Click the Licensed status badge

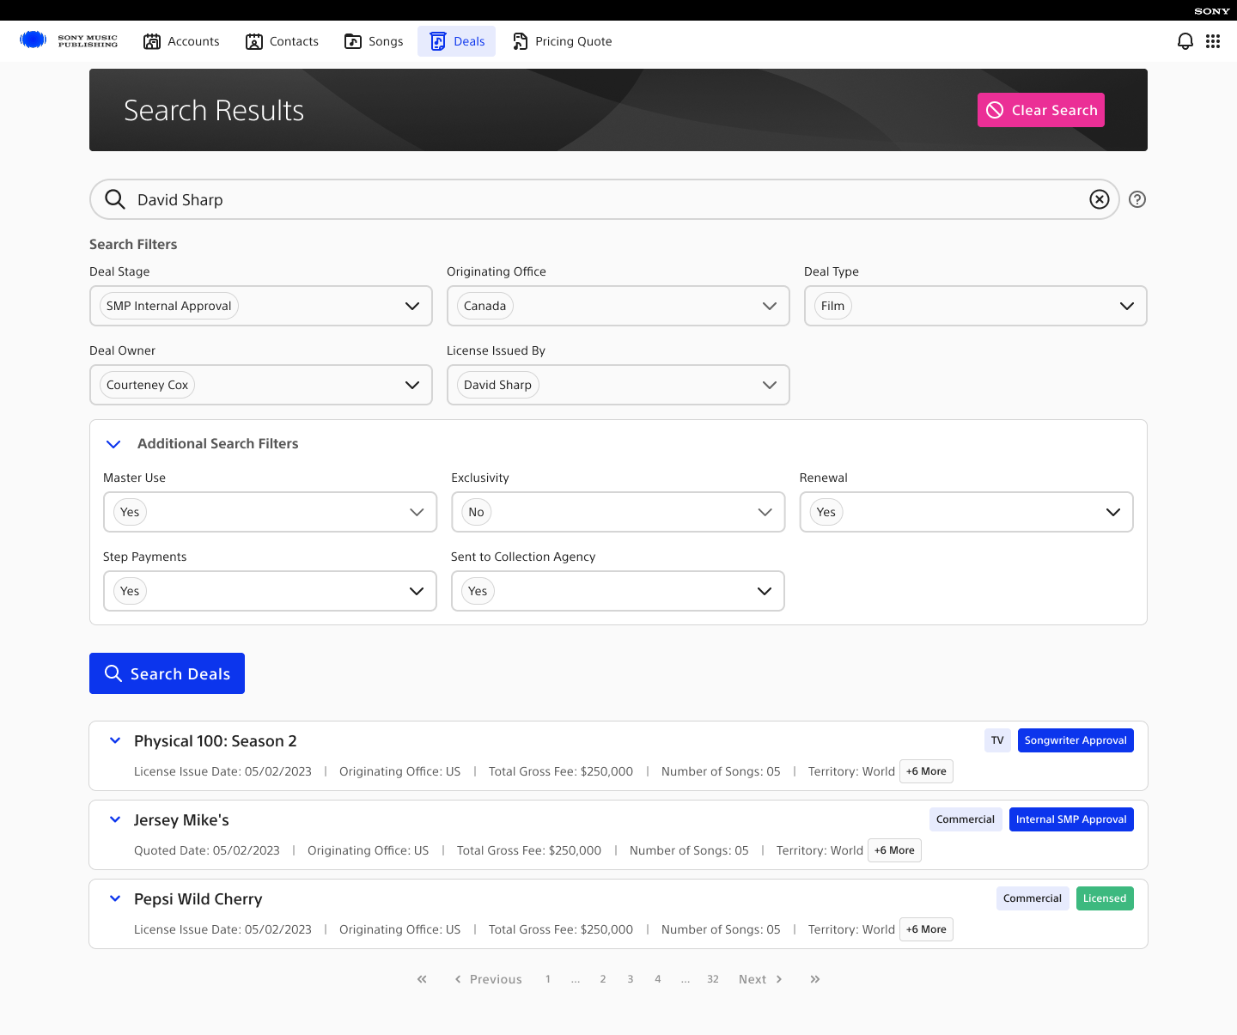coord(1105,898)
